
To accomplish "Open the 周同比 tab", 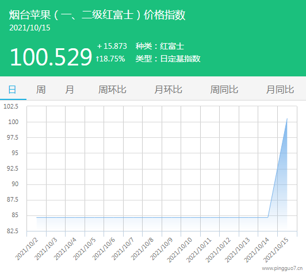I will point(224,90).
